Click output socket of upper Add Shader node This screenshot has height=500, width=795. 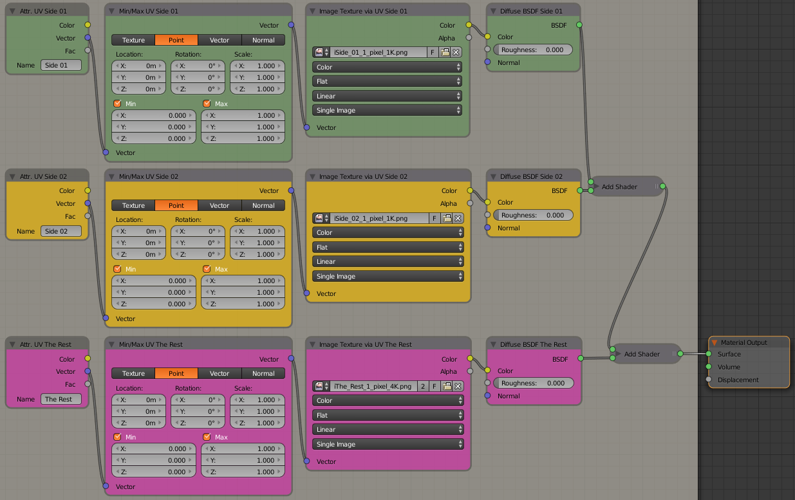click(x=662, y=187)
